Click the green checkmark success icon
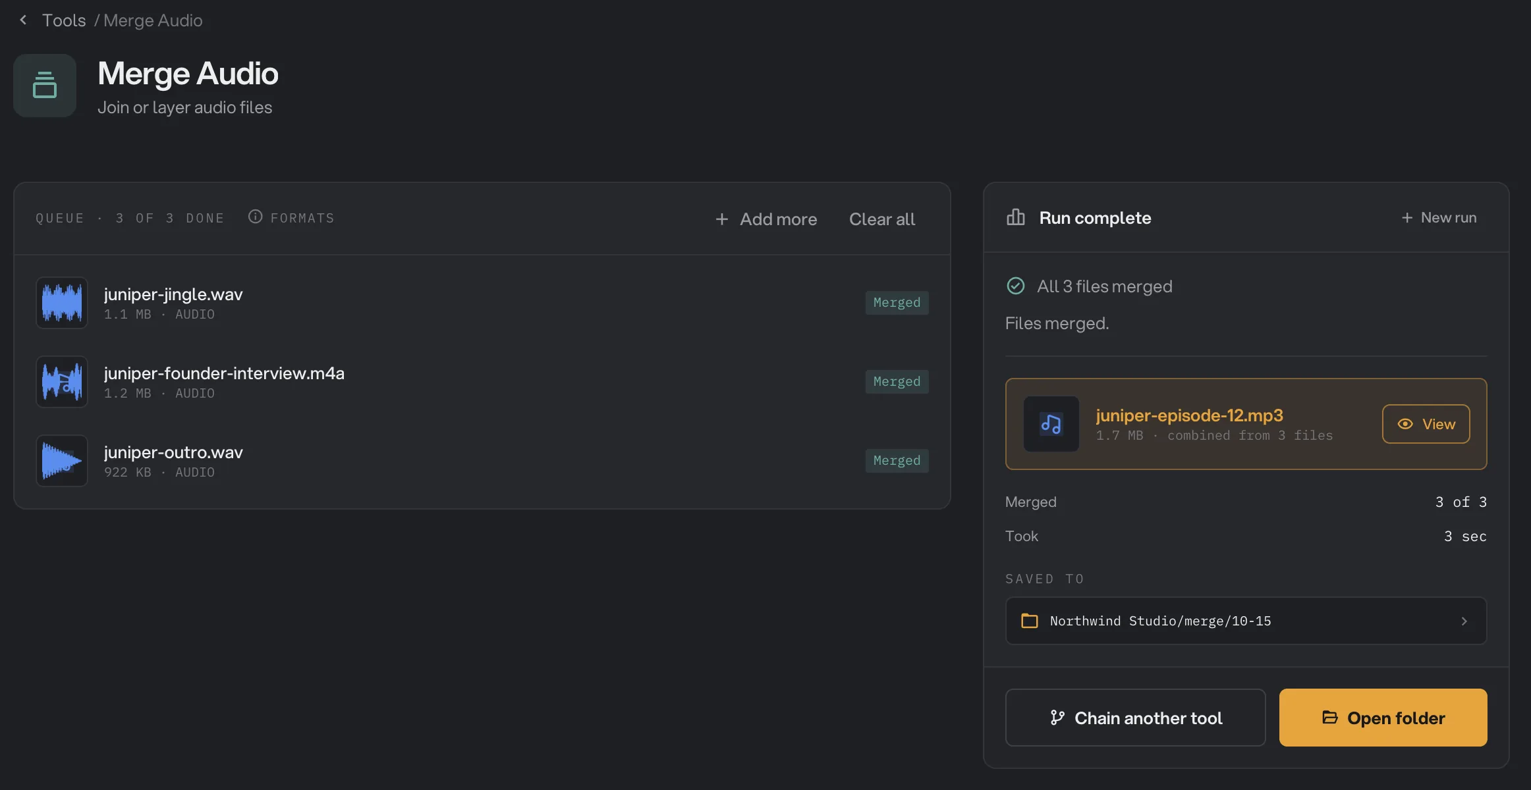1531x790 pixels. tap(1015, 286)
